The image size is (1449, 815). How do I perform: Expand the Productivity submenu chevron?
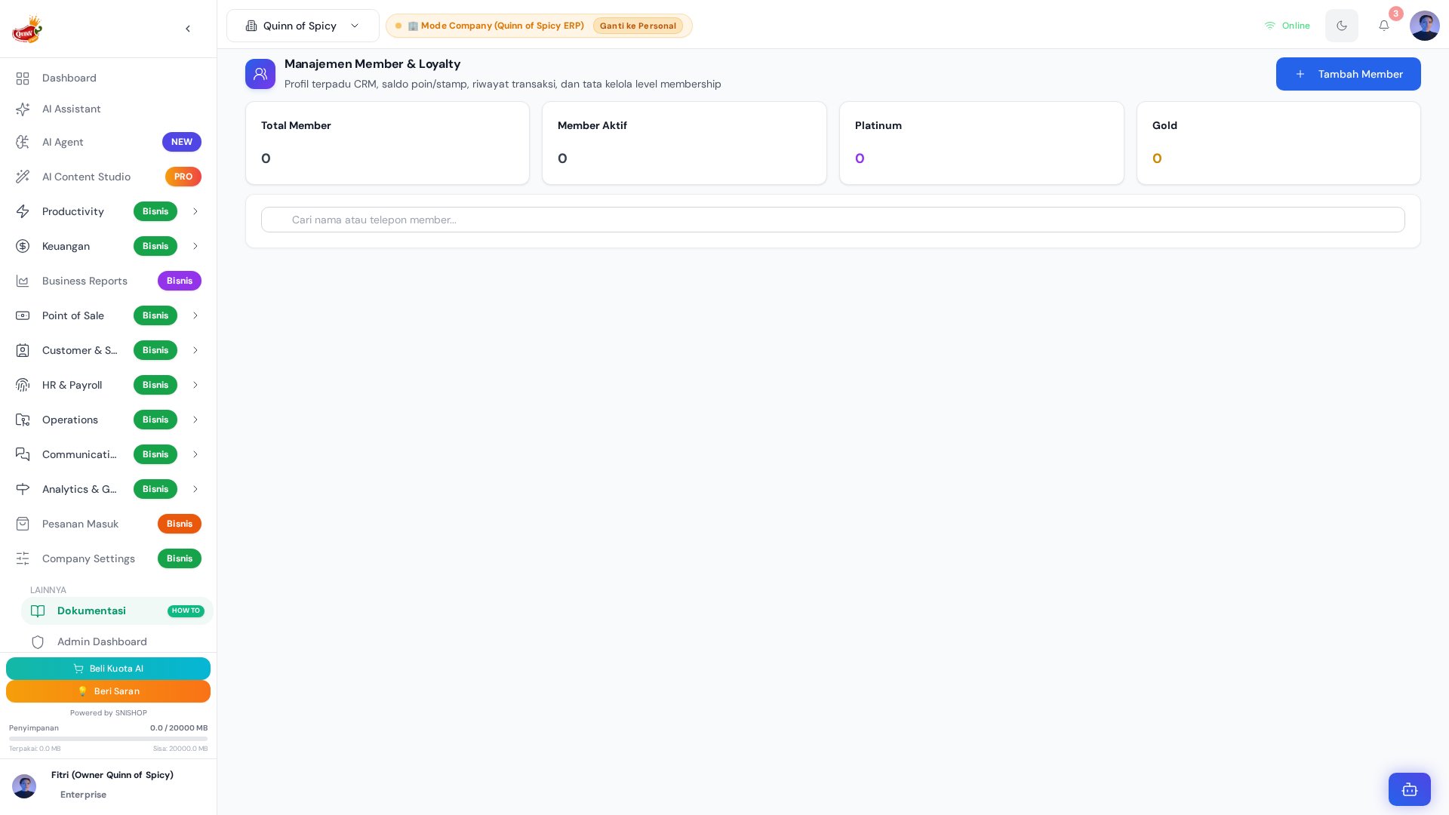[x=195, y=211]
